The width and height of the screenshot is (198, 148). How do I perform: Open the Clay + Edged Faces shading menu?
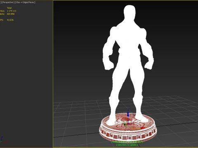pos(25,2)
